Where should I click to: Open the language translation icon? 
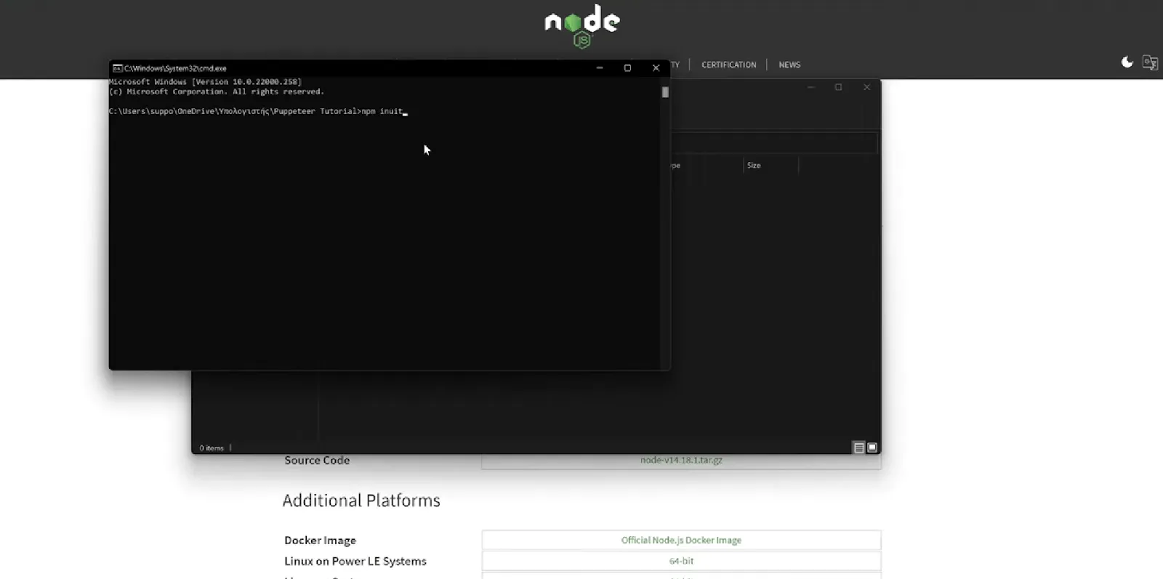(1150, 62)
